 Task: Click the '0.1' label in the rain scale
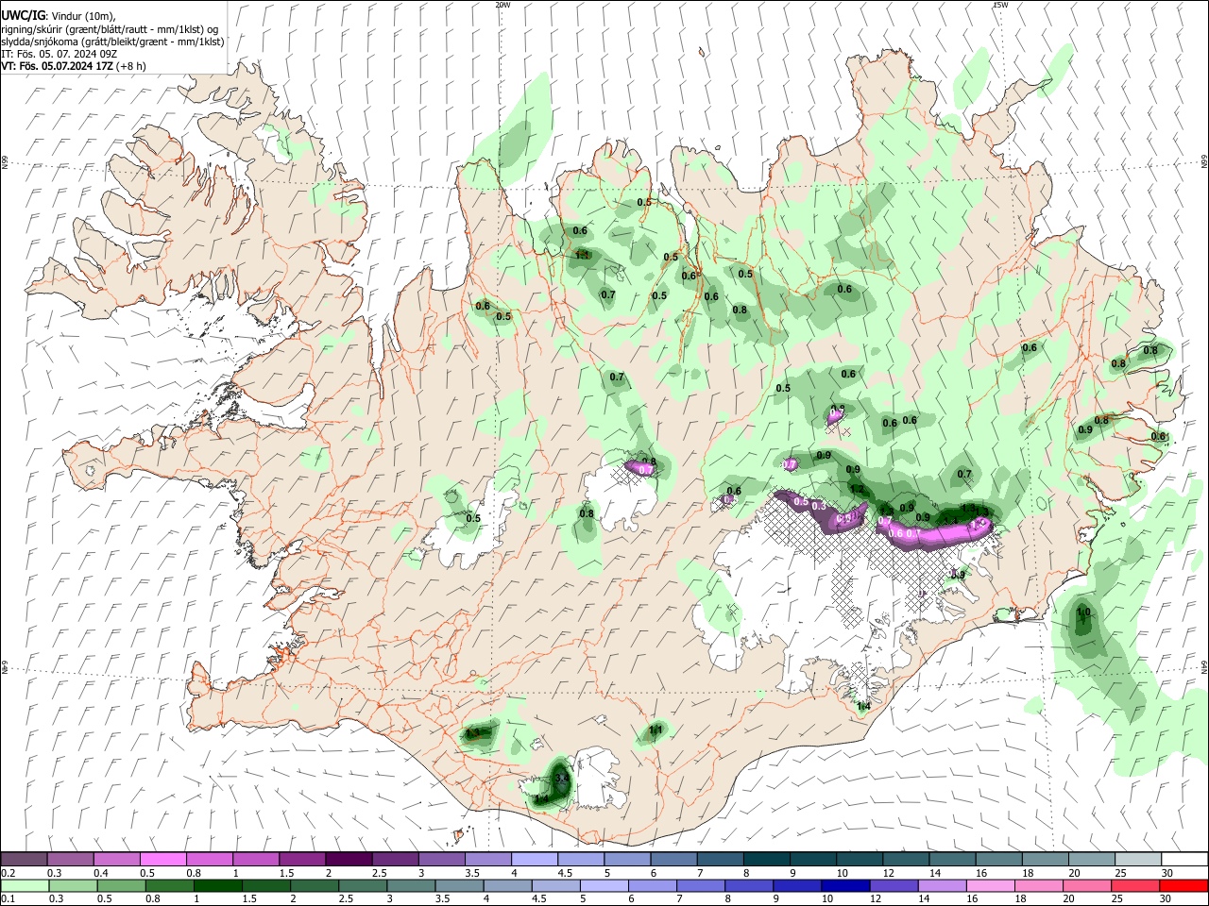click(8, 899)
